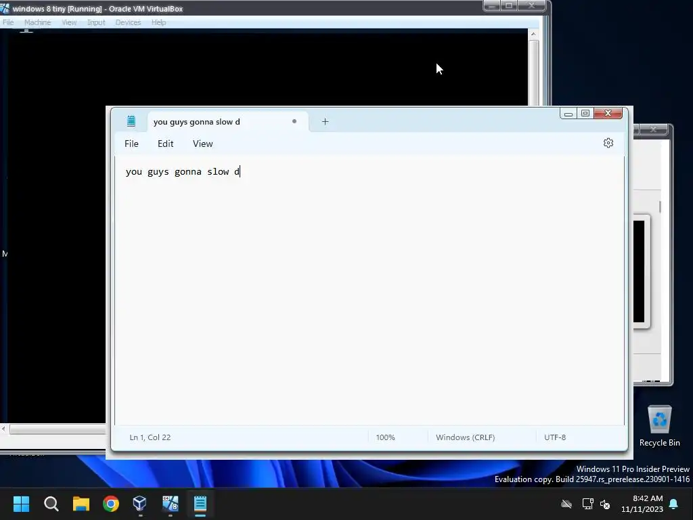Image resolution: width=693 pixels, height=520 pixels.
Task: Open the Windows Start menu
Action: click(21, 504)
